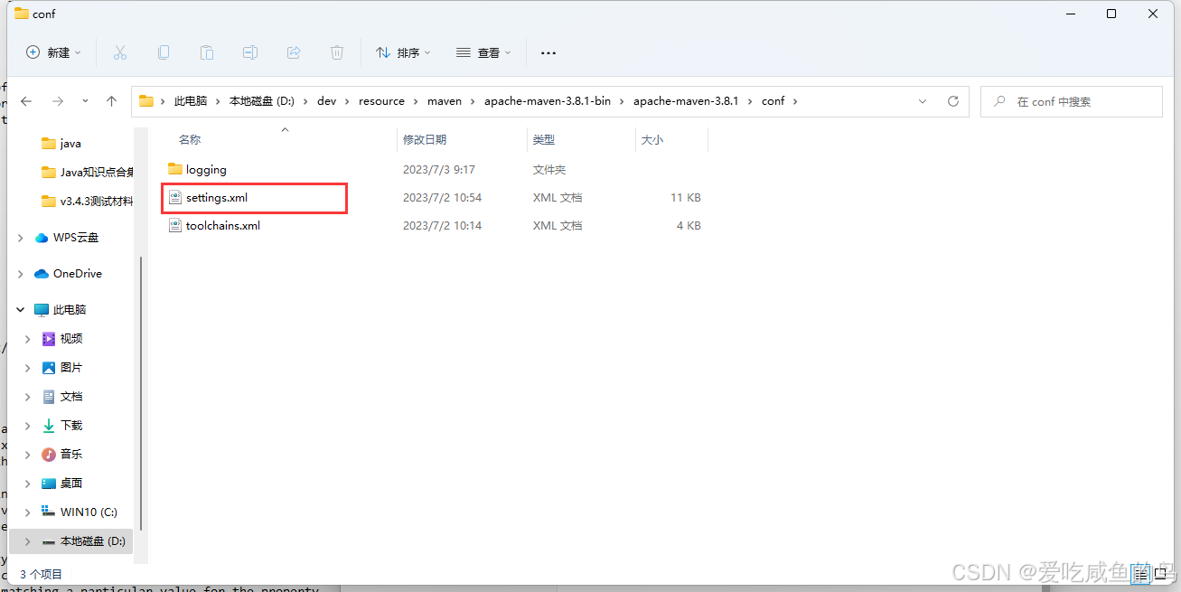Click the toolchains.xml file icon
Viewport: 1181px width, 592px height.
[x=175, y=226]
